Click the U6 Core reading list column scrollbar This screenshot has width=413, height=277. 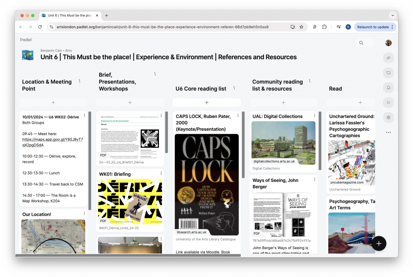click(x=243, y=145)
